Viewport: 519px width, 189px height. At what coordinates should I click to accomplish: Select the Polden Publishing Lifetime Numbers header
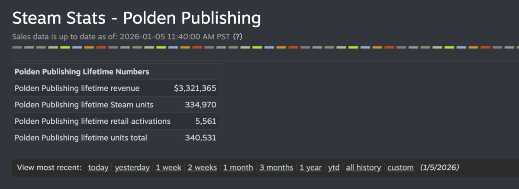click(x=82, y=72)
